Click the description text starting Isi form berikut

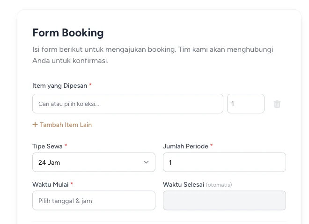point(153,55)
